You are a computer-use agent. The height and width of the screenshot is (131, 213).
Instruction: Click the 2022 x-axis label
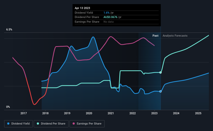[x=133, y=113]
